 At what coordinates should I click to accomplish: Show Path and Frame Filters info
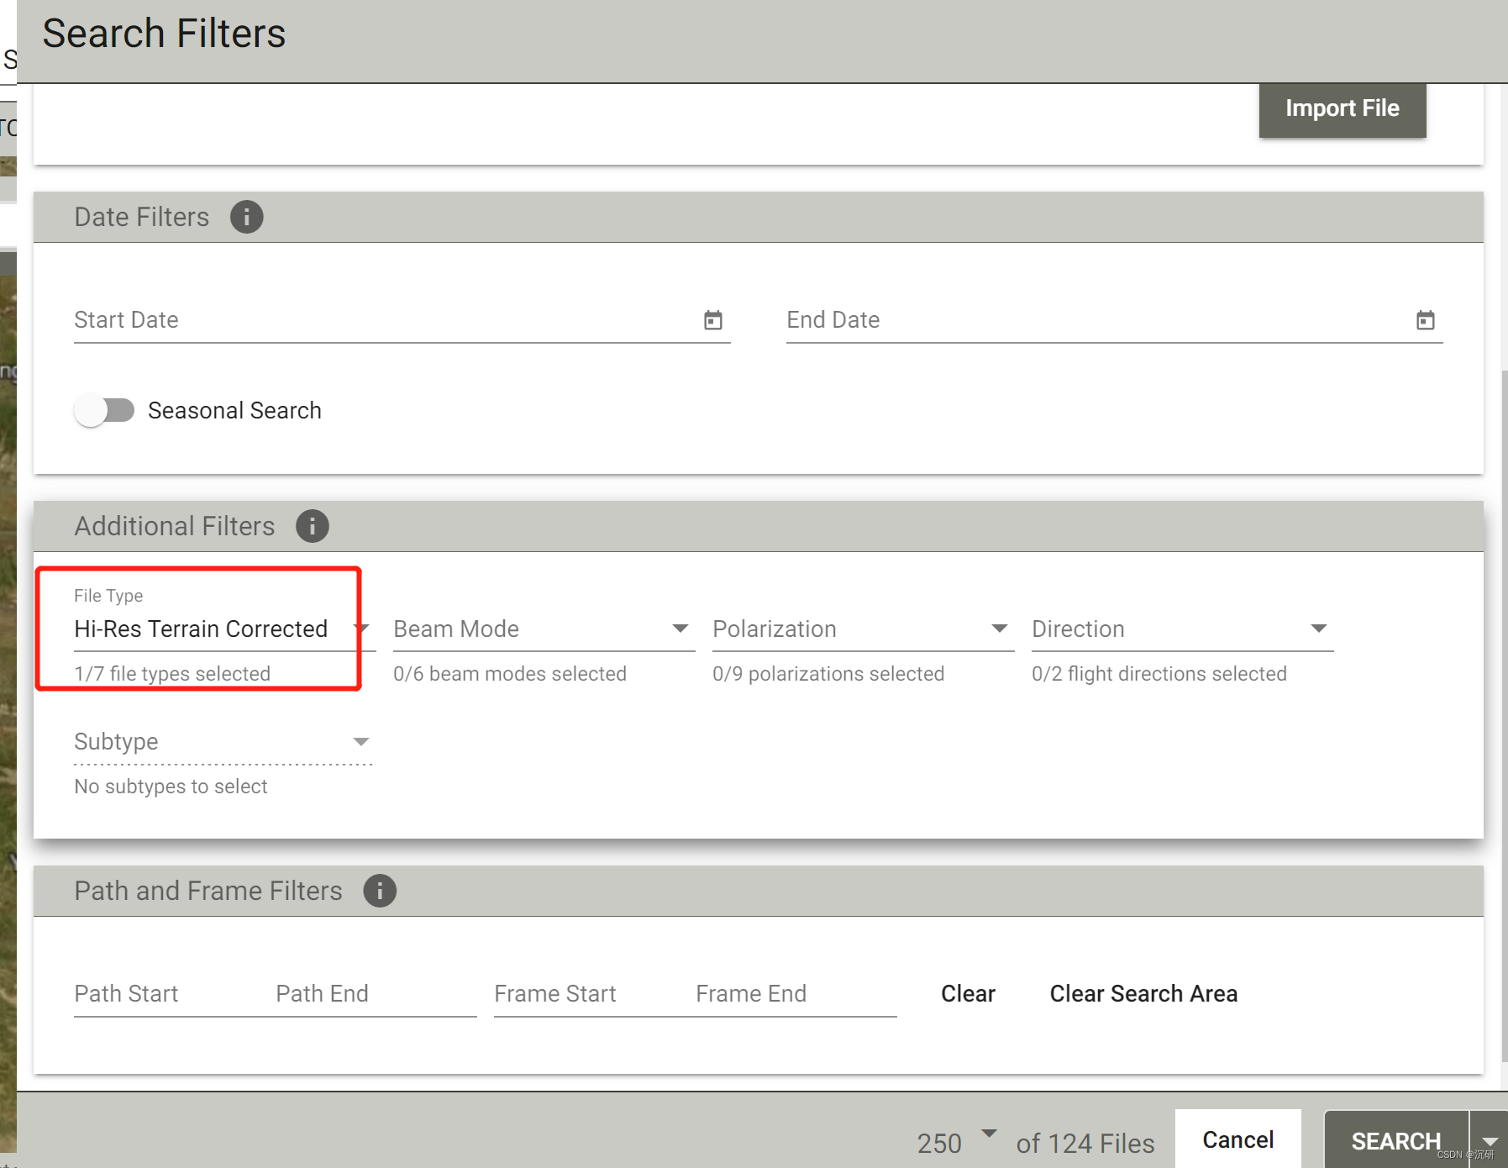380,891
